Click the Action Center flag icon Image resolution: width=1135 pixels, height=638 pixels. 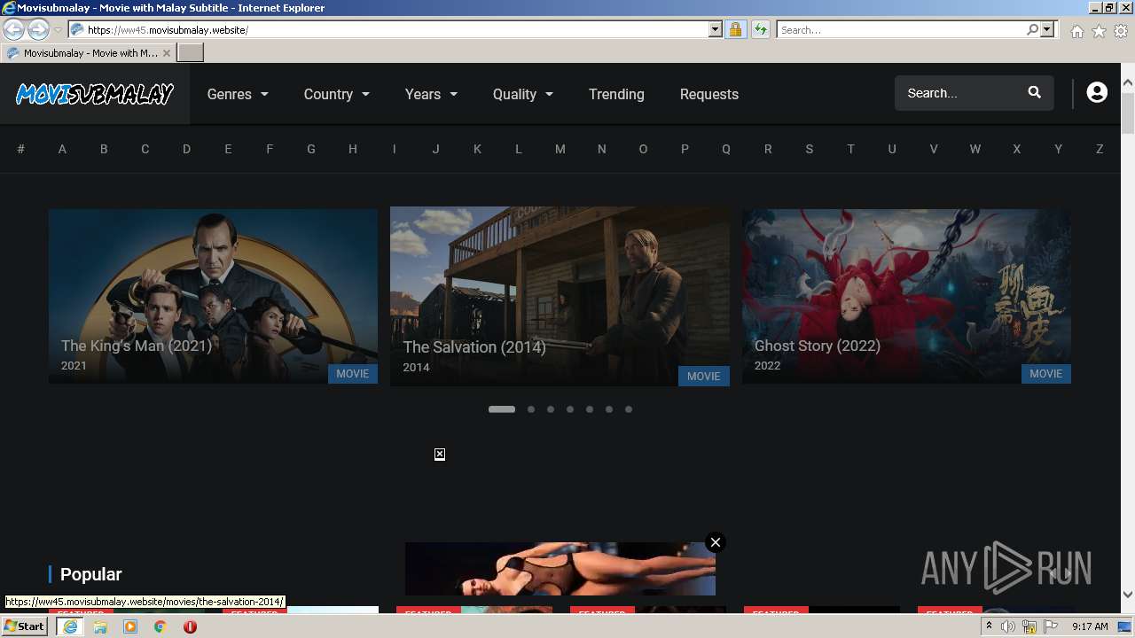[x=1050, y=626]
